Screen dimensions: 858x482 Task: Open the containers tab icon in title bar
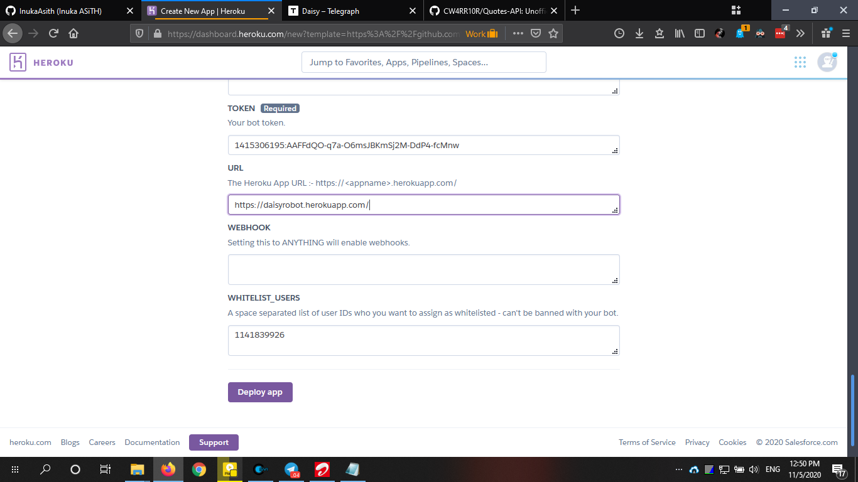736,10
